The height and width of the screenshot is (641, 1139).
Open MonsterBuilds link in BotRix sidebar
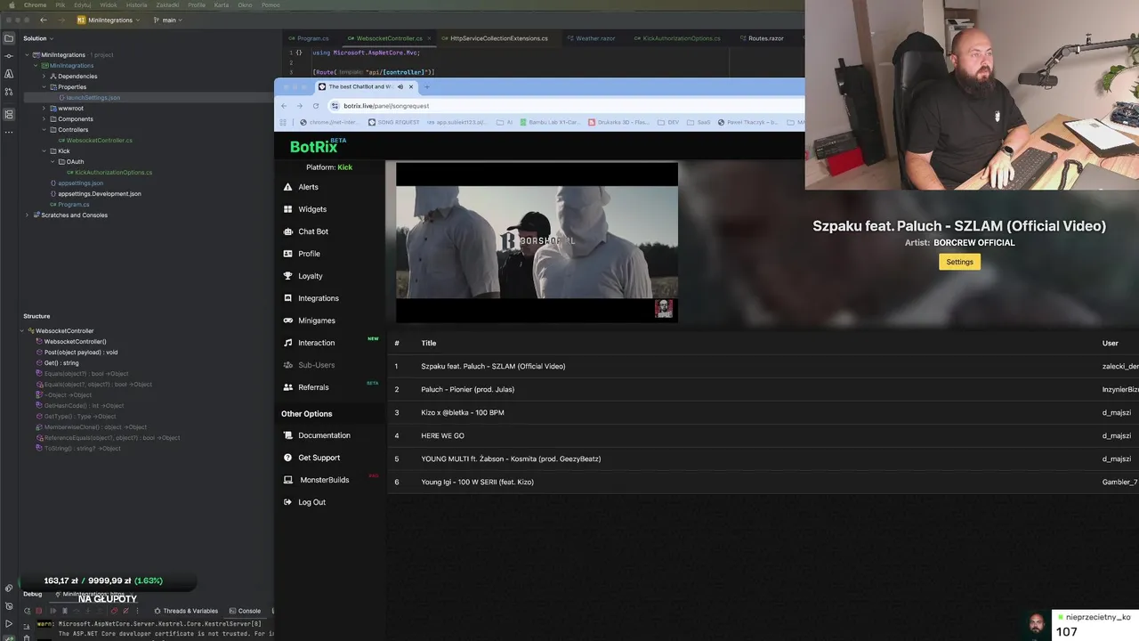[316, 480]
